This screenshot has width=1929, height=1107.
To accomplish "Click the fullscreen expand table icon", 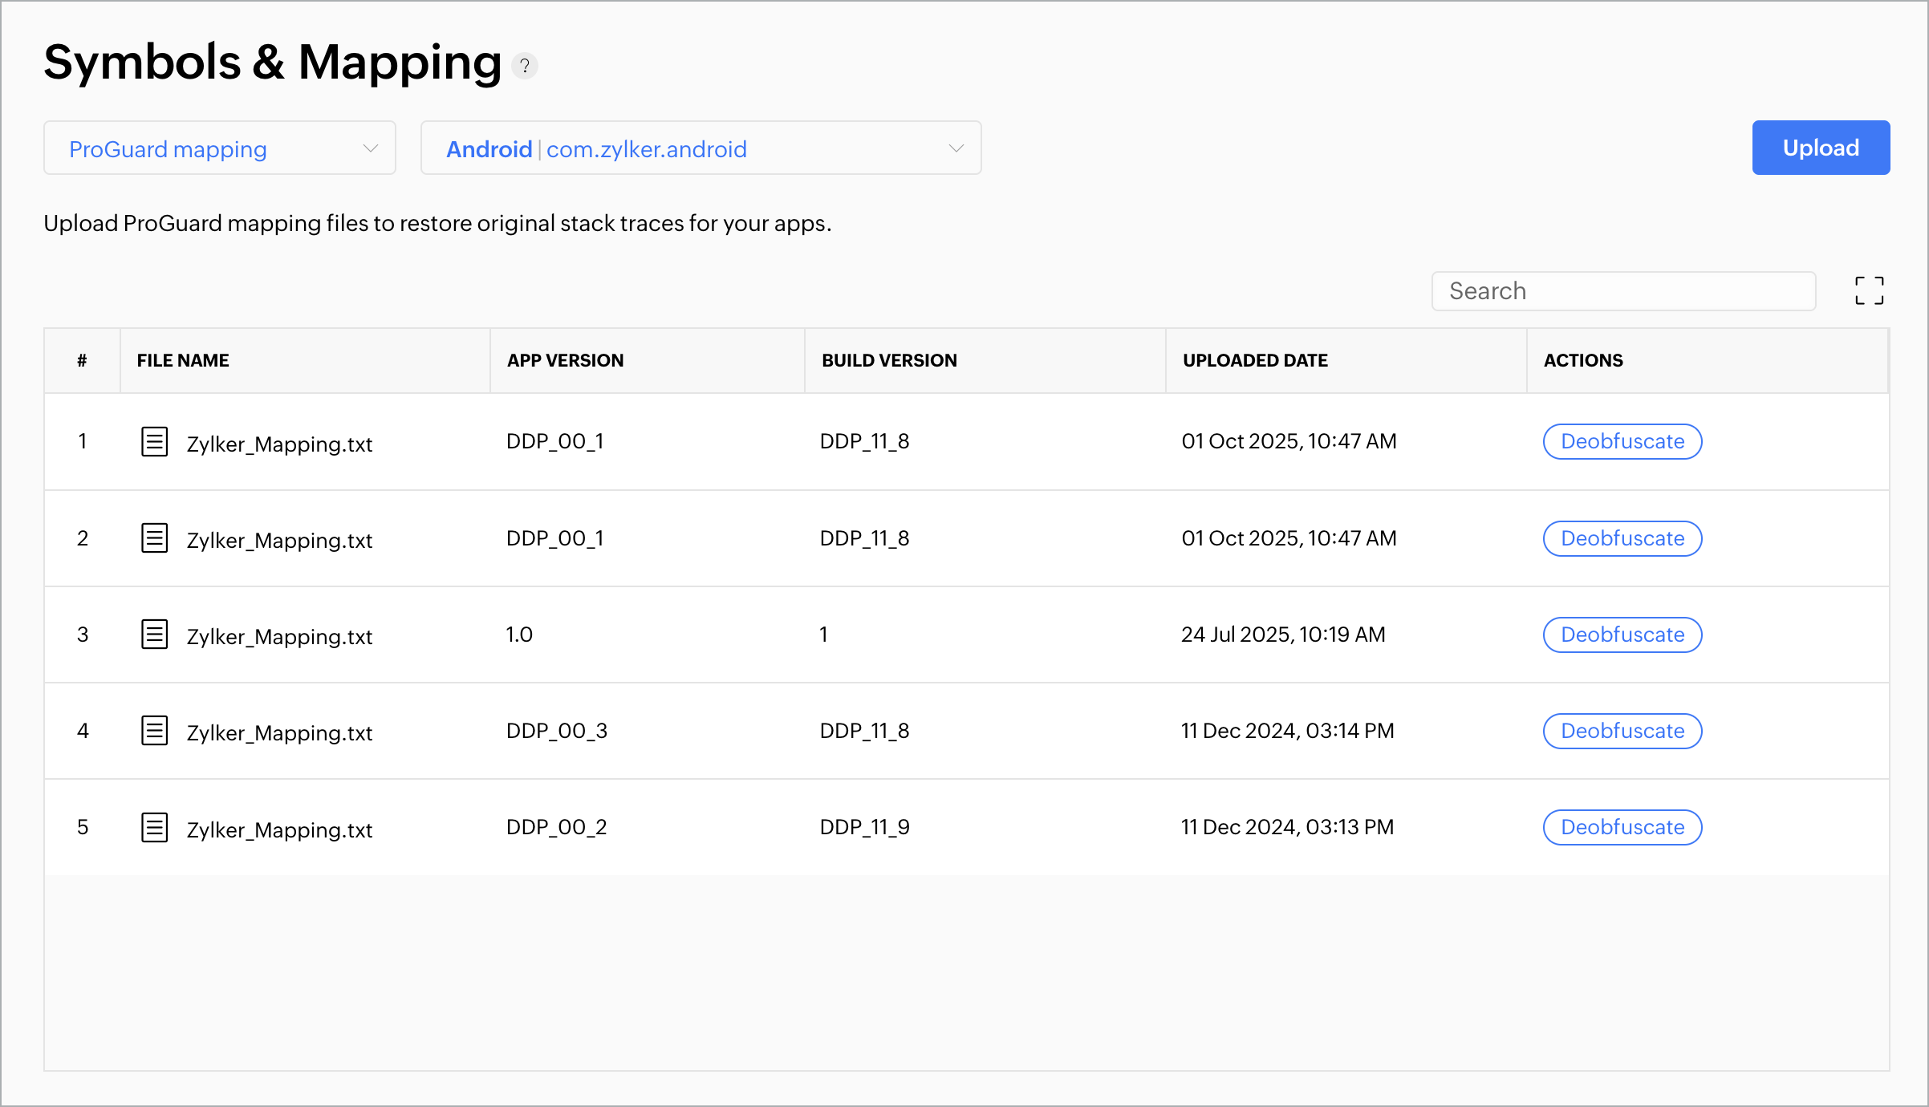I will (1869, 290).
